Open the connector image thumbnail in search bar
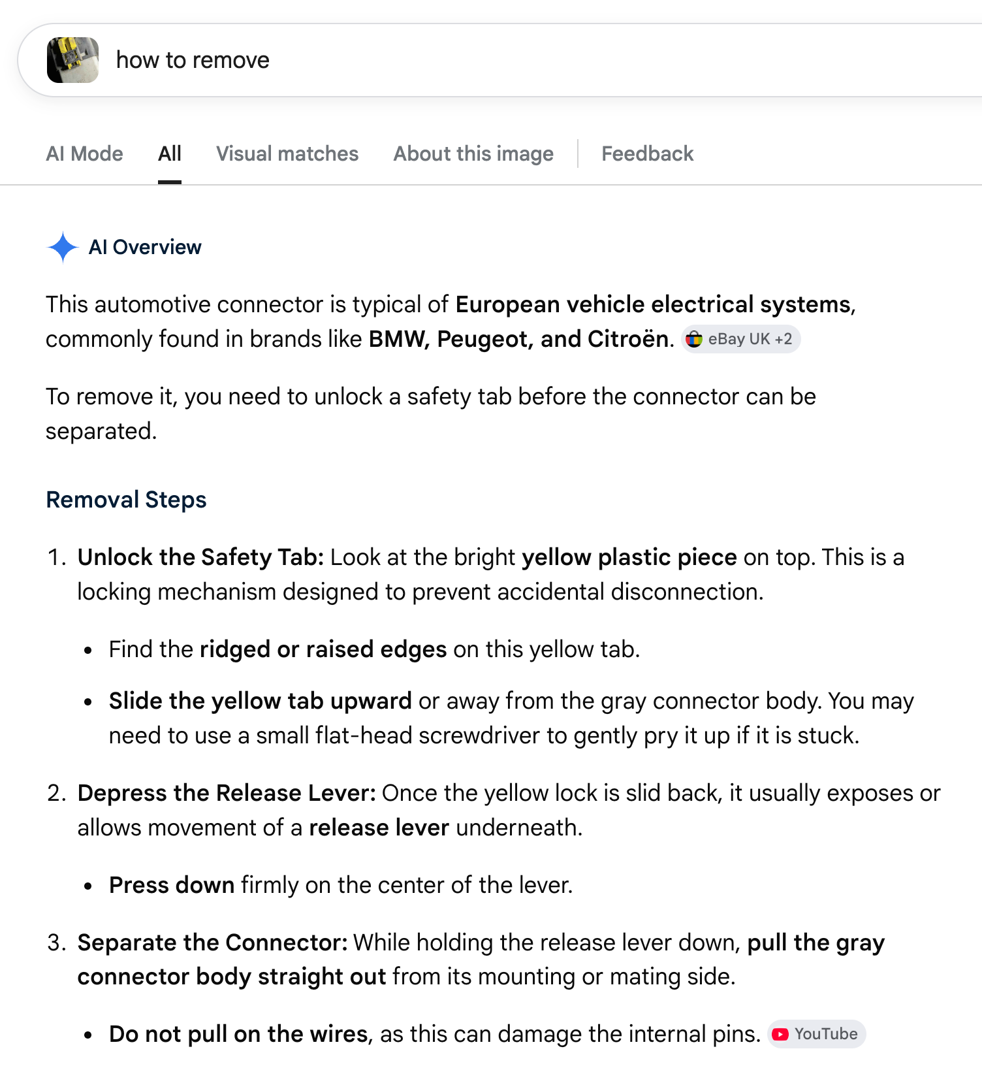This screenshot has width=982, height=1083. pos(73,60)
